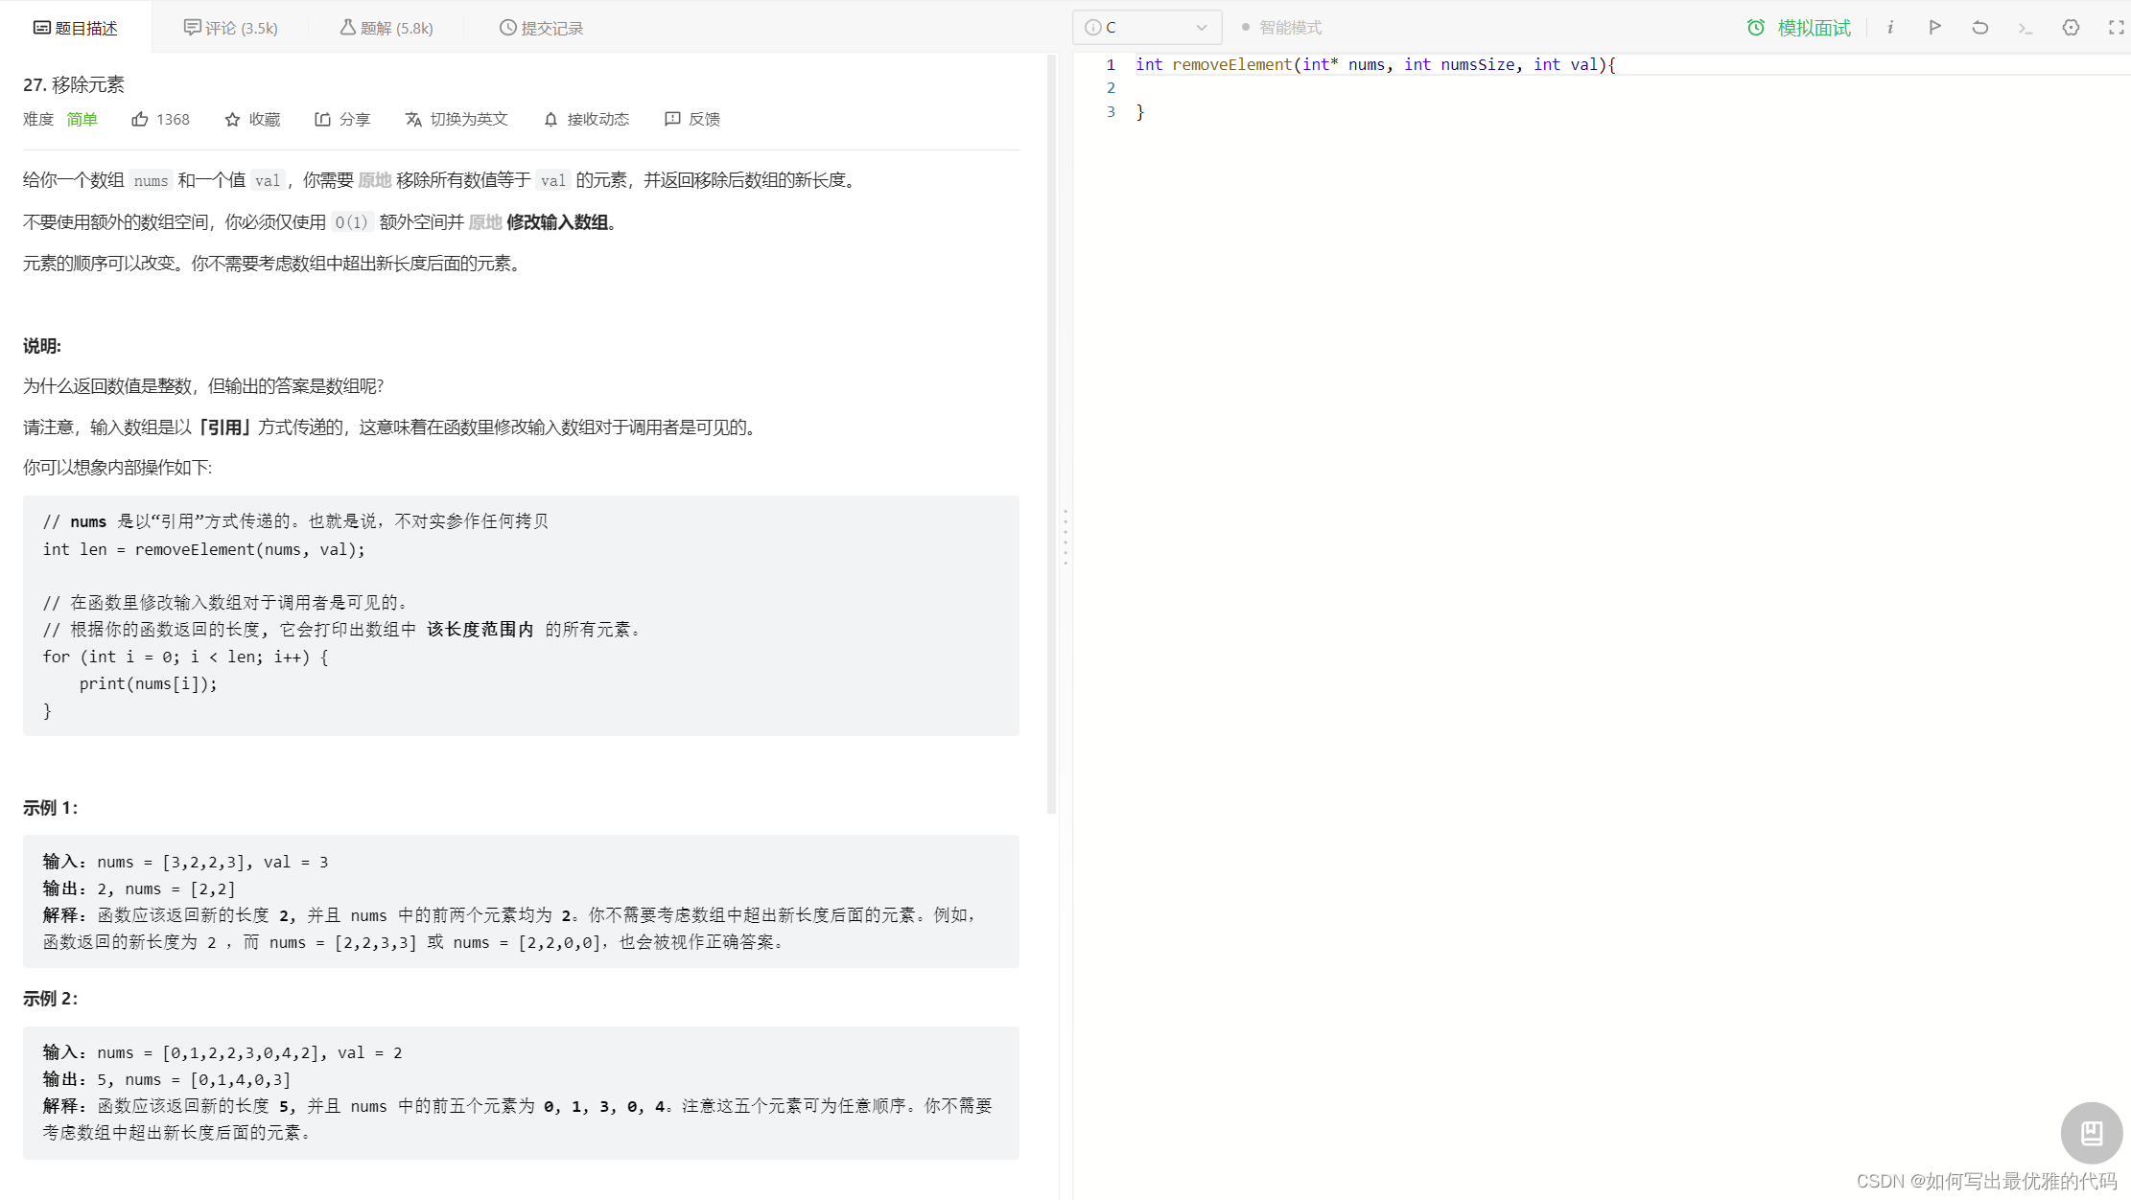Toggle 智能模式 smart mode
This screenshot has height=1200, width=2131.
tap(1281, 27)
